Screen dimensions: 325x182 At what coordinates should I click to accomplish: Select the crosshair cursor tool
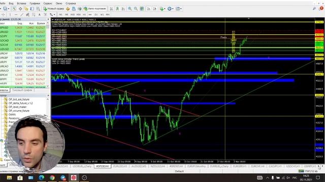pos(4,15)
